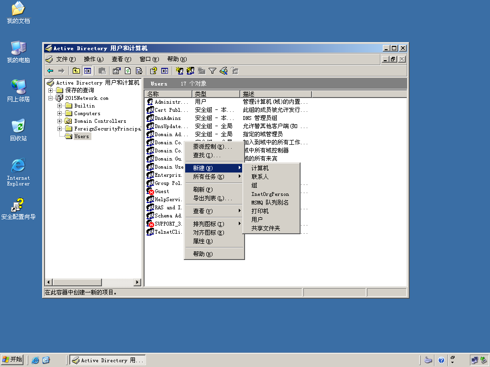Select InetOrgPerson in the New submenu
Image resolution: width=490 pixels, height=367 pixels.
point(271,194)
